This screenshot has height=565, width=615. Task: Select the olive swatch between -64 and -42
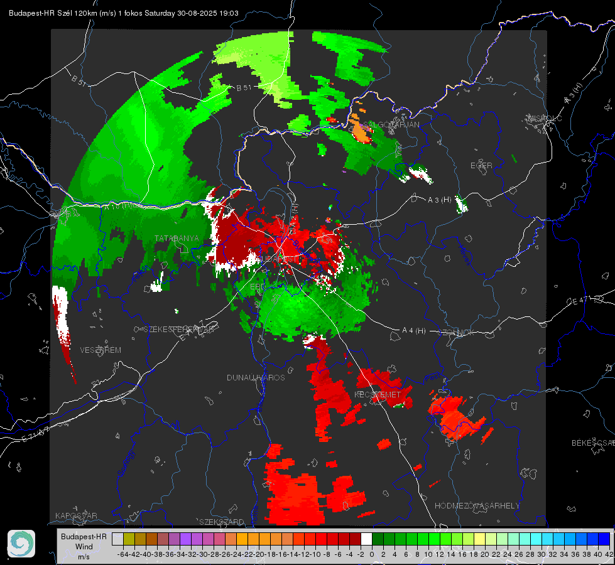point(129,539)
